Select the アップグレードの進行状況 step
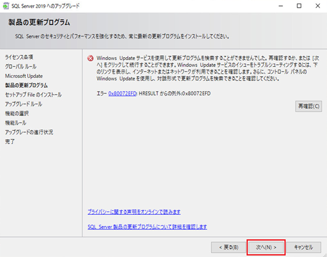Image resolution: width=327 pixels, height=257 pixels. [29, 132]
